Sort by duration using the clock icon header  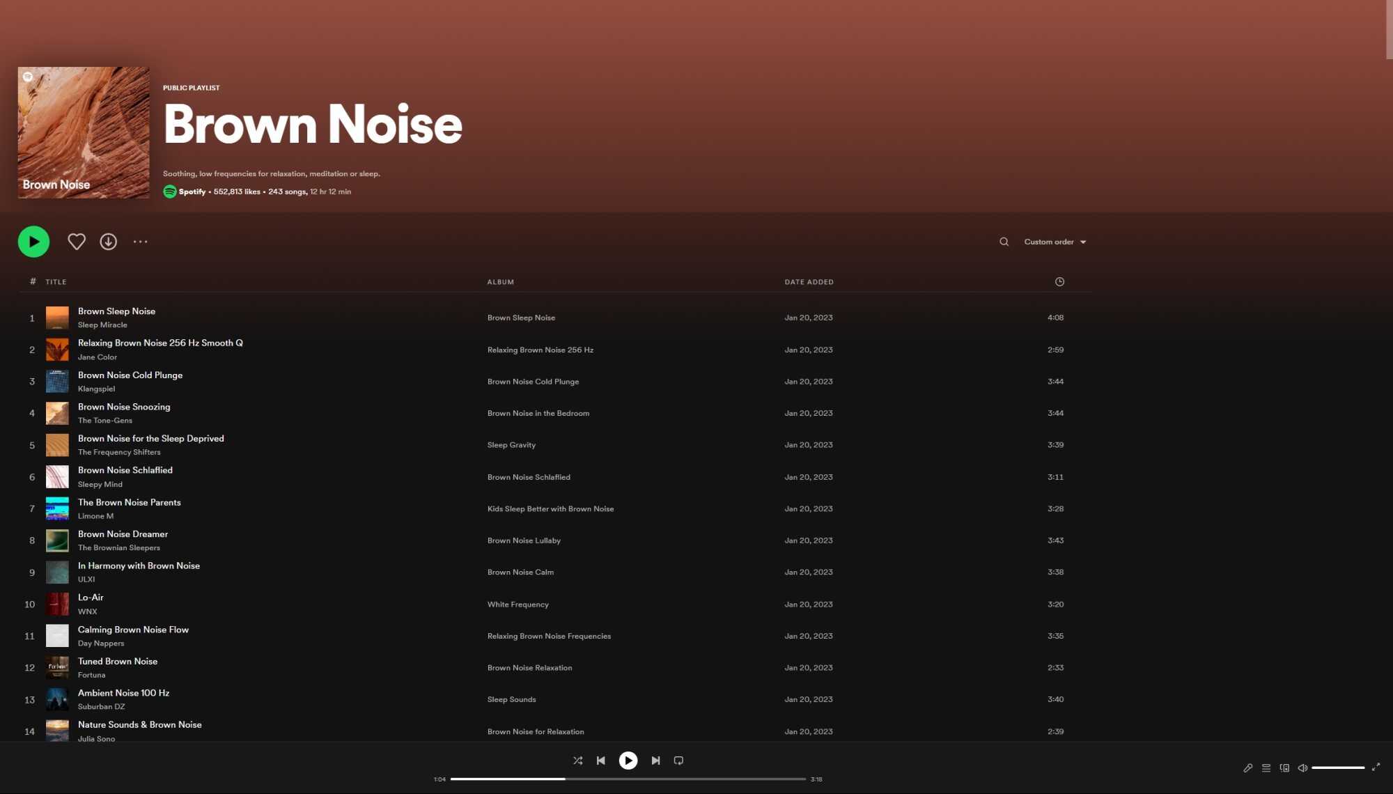tap(1059, 281)
